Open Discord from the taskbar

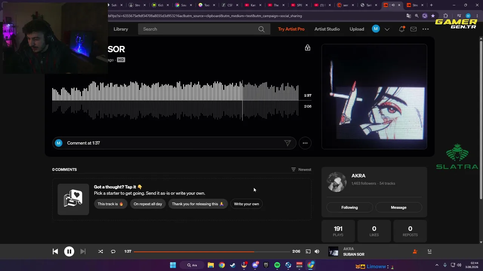255,265
